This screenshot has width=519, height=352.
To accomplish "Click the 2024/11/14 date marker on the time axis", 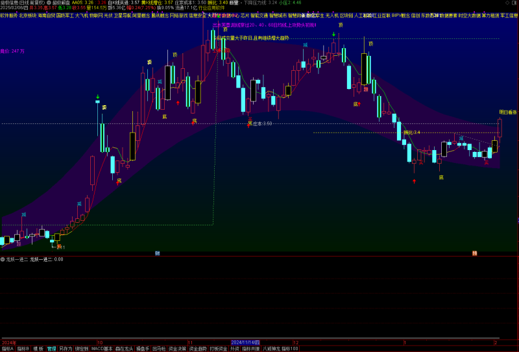I will (x=245, y=342).
